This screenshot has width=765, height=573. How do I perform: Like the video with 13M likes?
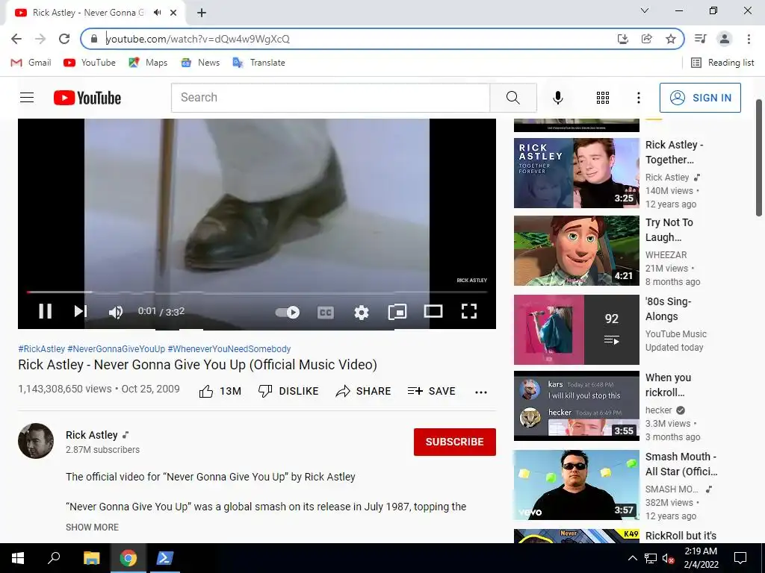click(x=220, y=391)
